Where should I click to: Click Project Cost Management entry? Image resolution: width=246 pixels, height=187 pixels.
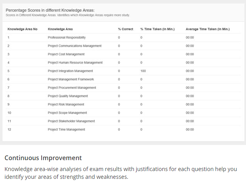[66, 54]
